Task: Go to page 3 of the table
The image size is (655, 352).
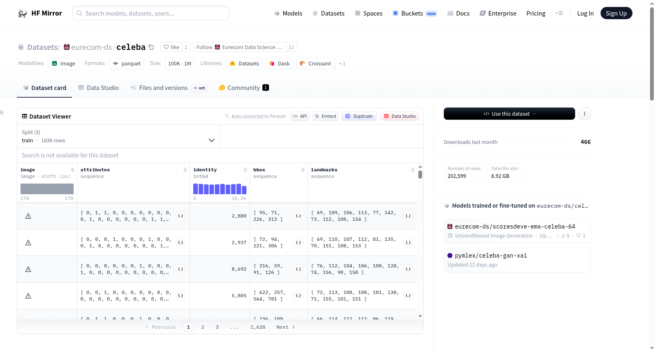Action: point(217,327)
